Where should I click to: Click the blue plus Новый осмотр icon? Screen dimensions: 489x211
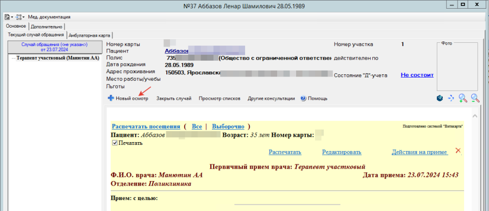click(x=110, y=98)
